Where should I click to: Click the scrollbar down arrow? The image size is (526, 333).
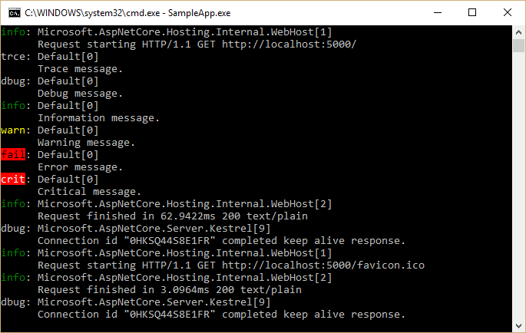(519, 327)
